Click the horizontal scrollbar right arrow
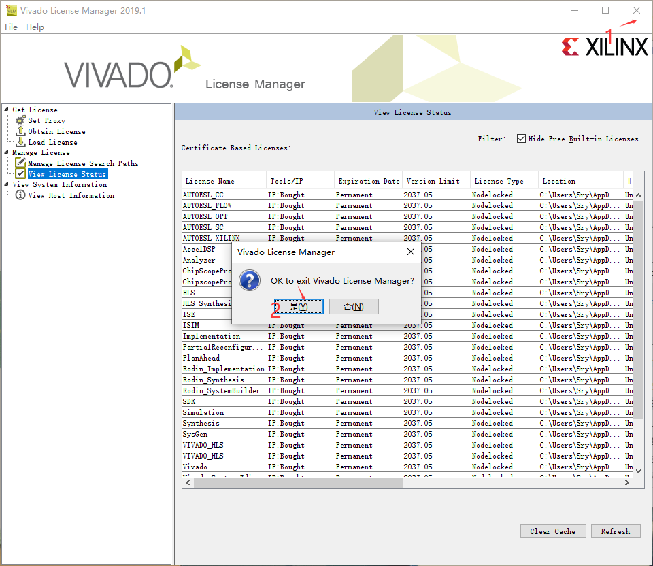 626,482
